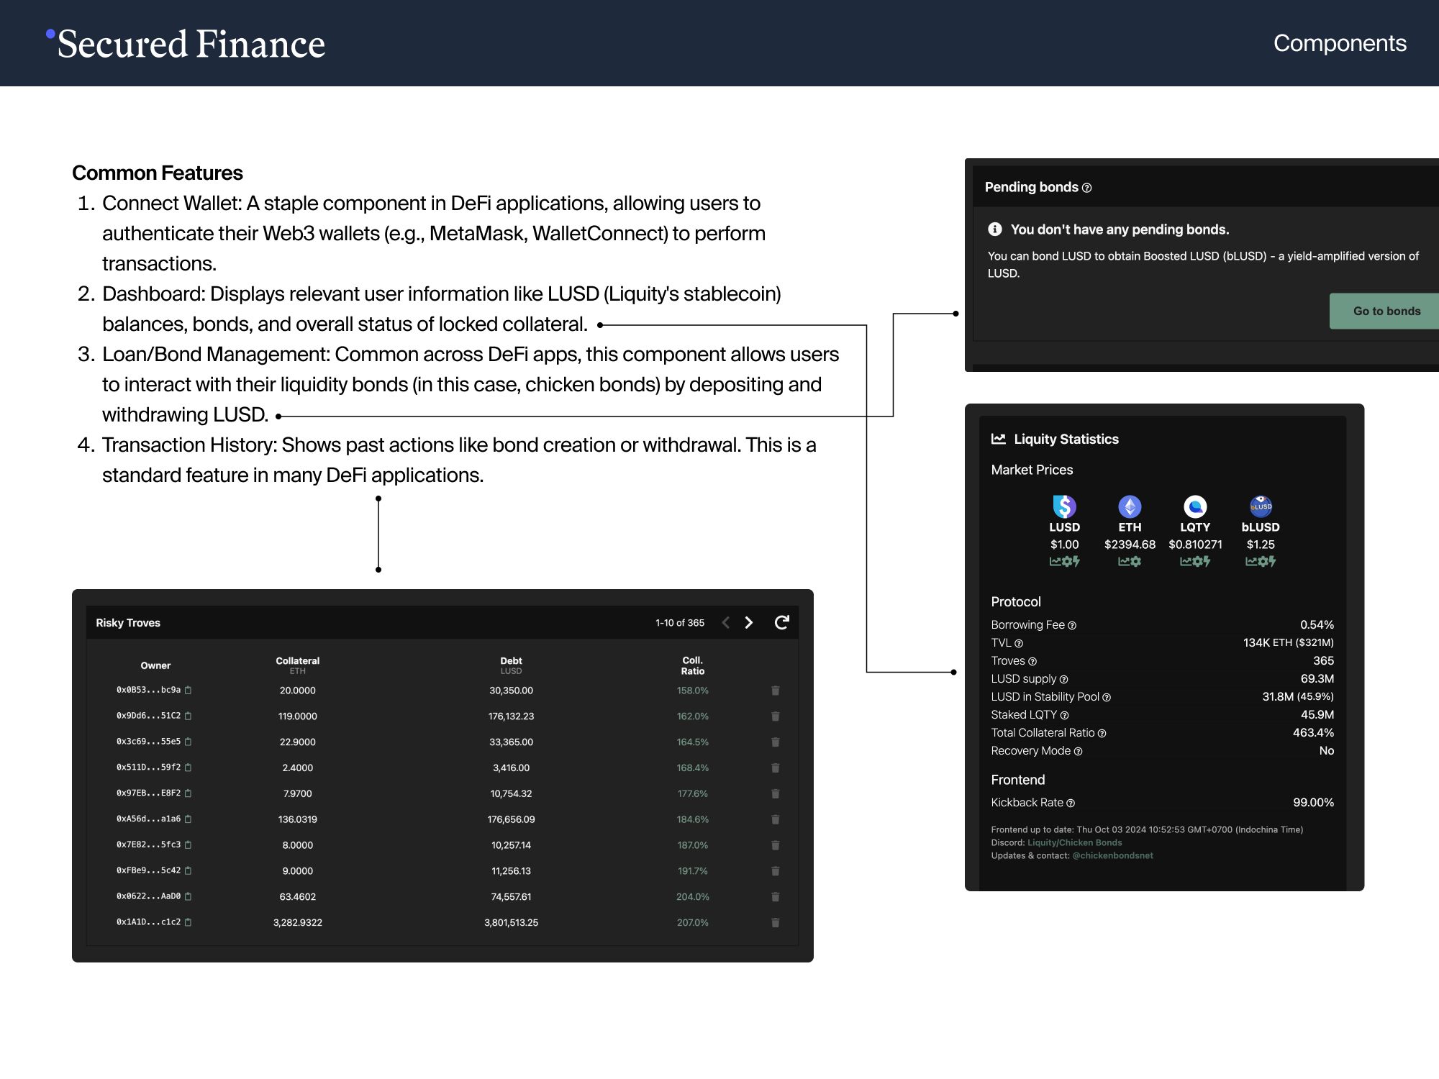Open the price chart icon under LUSD
1439x1079 pixels.
click(1055, 562)
